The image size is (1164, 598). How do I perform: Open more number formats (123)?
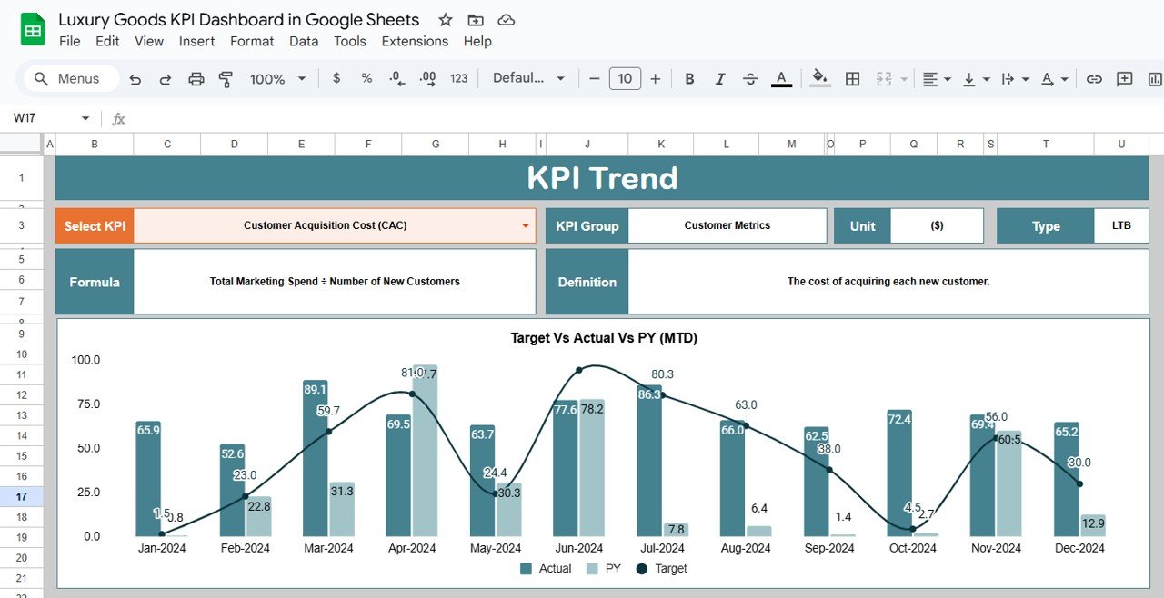coord(458,79)
